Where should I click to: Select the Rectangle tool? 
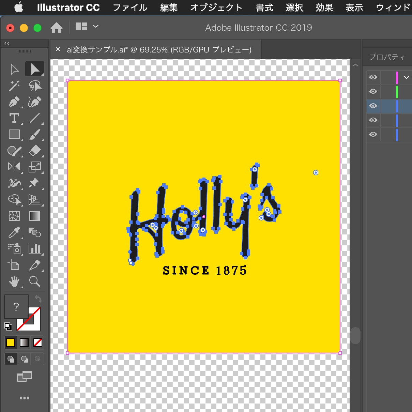[x=14, y=135]
